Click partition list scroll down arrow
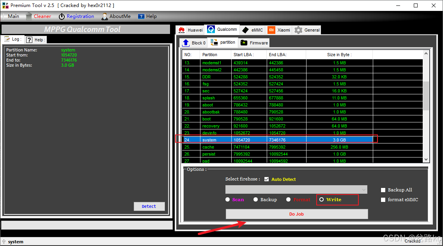The height and width of the screenshot is (246, 443). [x=426, y=159]
